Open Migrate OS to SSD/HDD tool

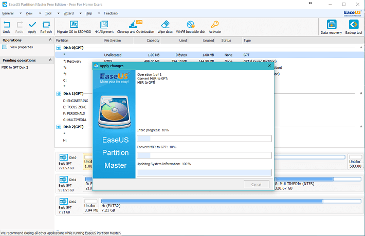click(x=74, y=27)
